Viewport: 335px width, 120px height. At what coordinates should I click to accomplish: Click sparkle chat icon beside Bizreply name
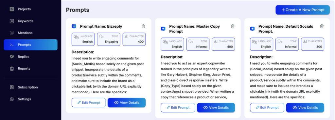tap(74, 27)
